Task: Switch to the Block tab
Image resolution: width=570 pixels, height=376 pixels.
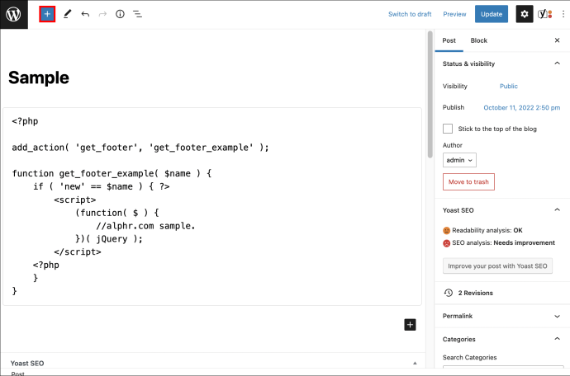Action: point(479,40)
